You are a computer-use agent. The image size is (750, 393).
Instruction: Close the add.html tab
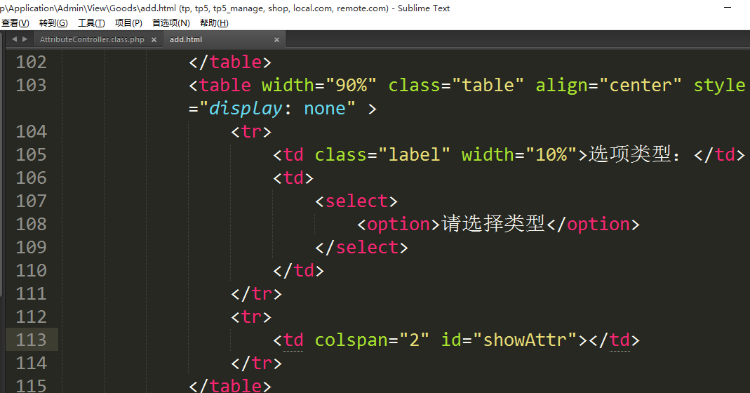click(276, 40)
